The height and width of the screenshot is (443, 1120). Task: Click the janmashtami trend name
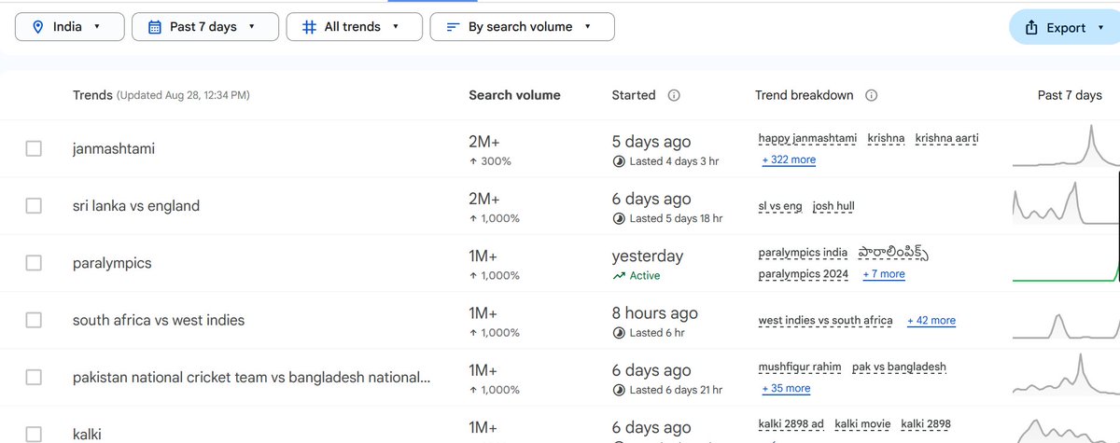pyautogui.click(x=114, y=148)
